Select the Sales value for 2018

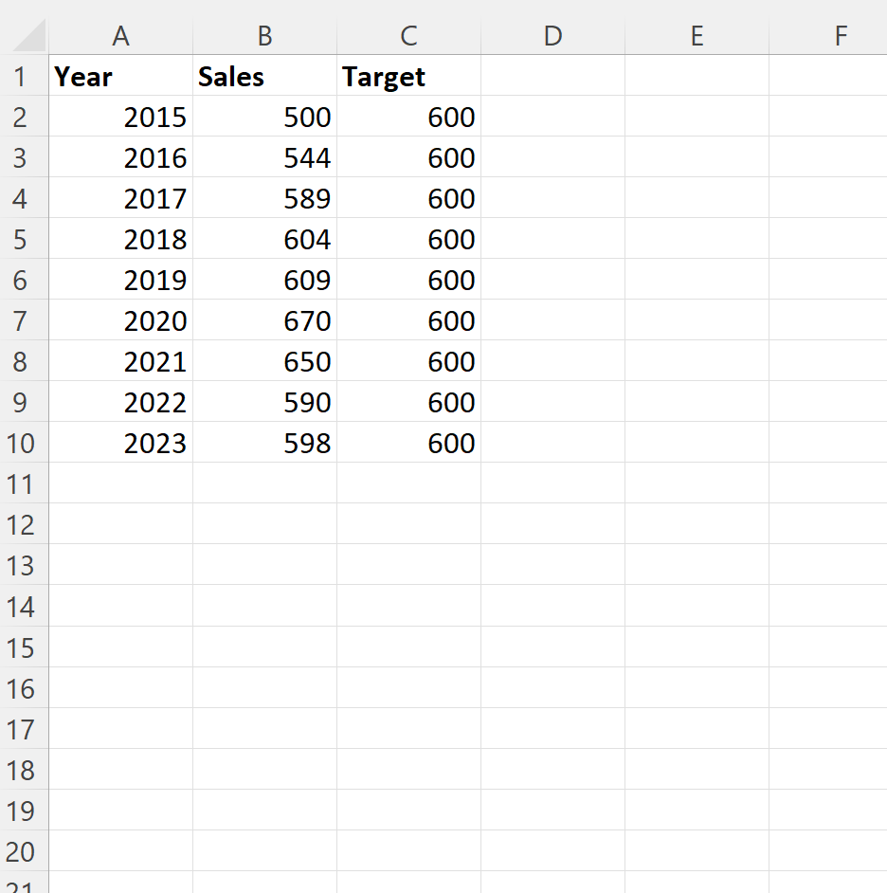tap(264, 239)
